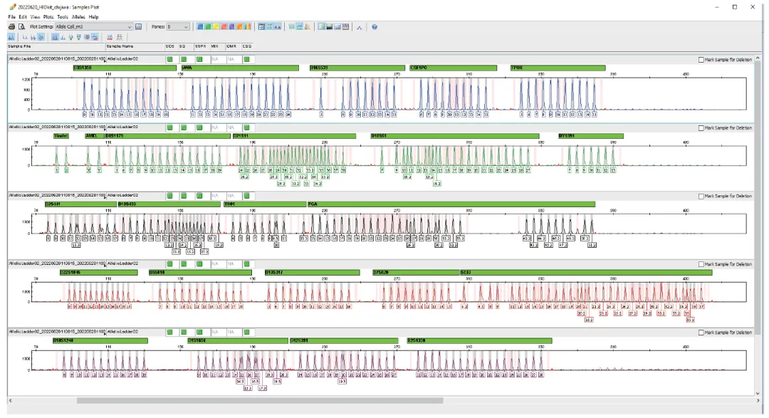Toggle all-dyes overlay icon
Viewport: 769px width, 418px height.
click(x=248, y=26)
